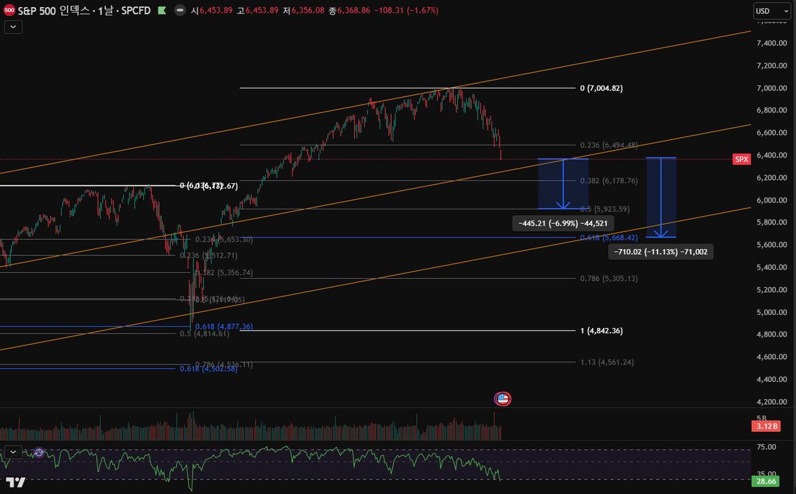796x494 pixels.
Task: Click the red S&P 500 symbol logo
Action: (x=10, y=11)
